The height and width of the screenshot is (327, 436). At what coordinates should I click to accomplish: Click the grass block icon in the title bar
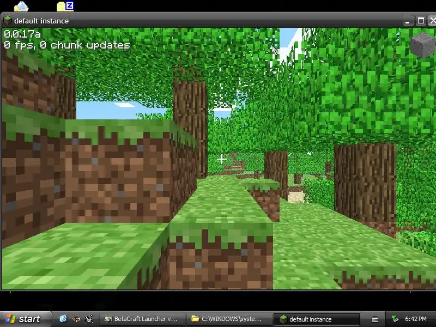(x=8, y=21)
